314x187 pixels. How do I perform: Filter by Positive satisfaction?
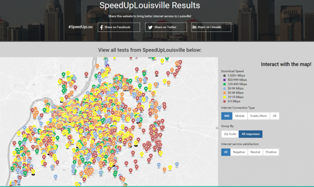[271, 152]
